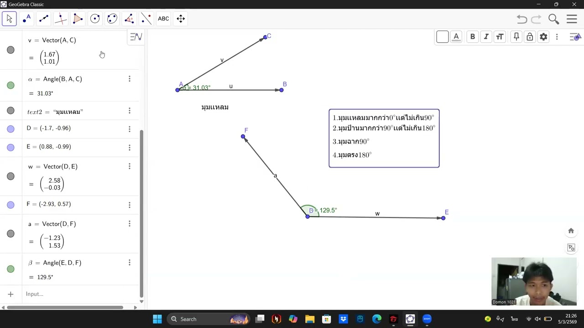Viewport: 584px width, 328px height.
Task: Select the β = Angle(E, D, F) entry
Action: pyautogui.click(x=55, y=263)
